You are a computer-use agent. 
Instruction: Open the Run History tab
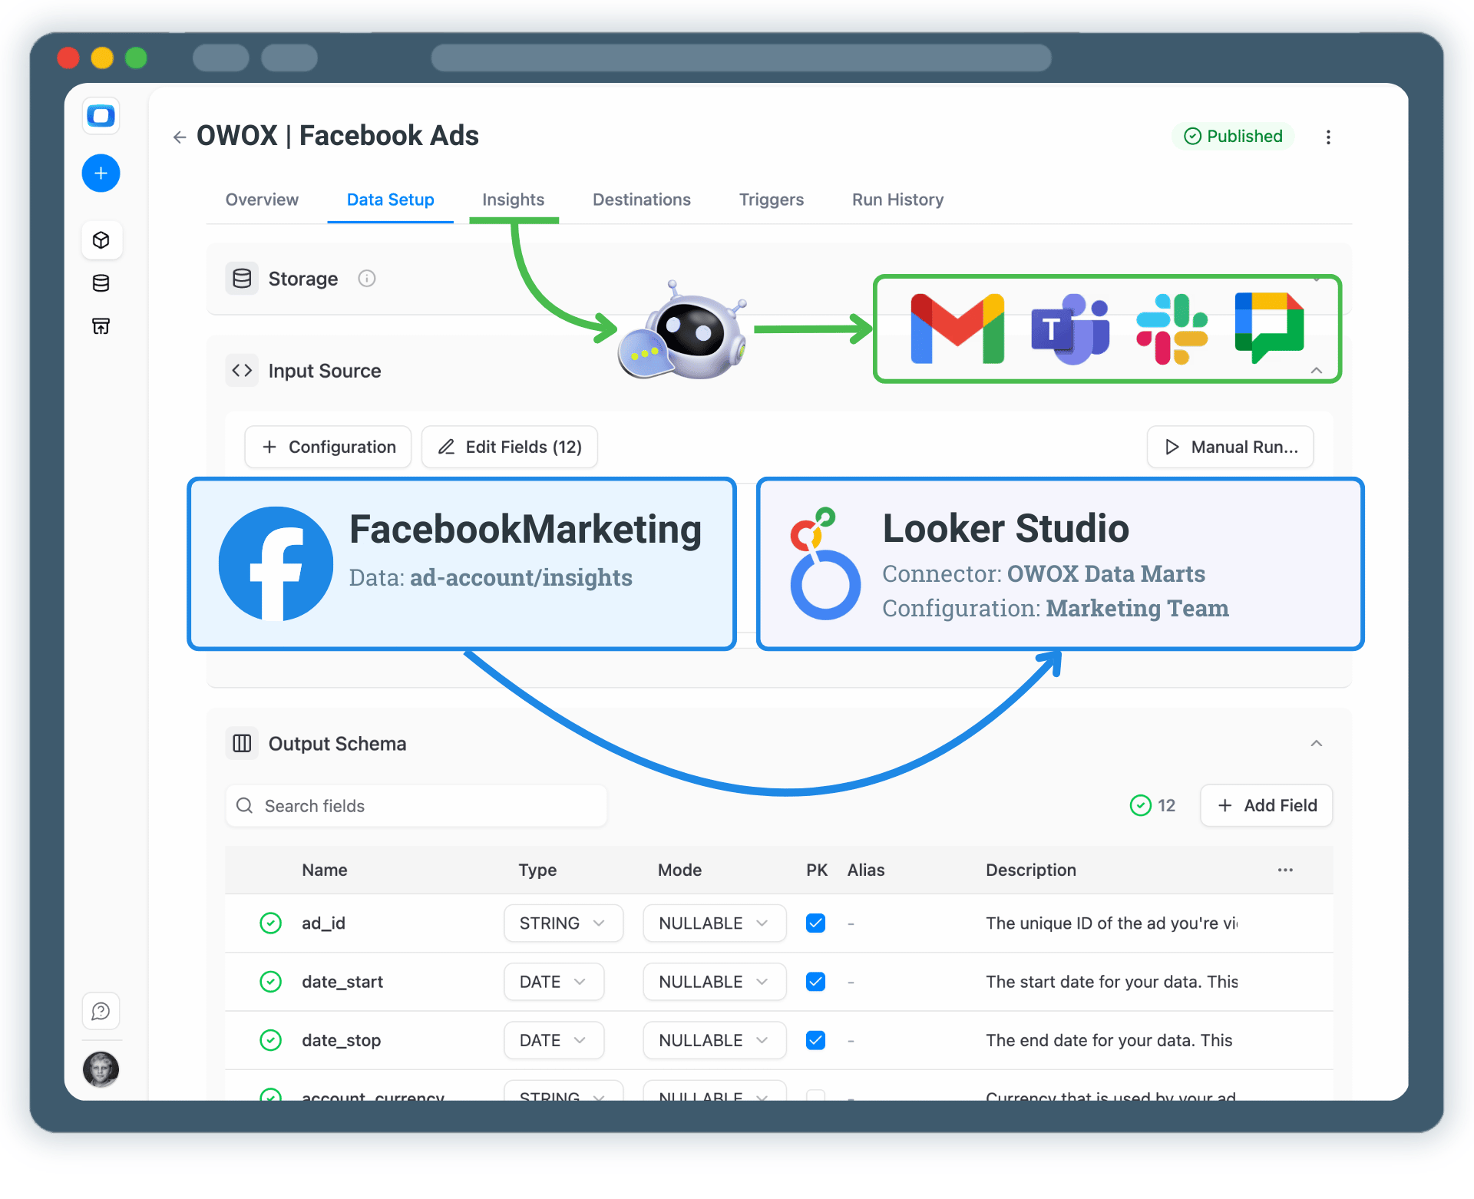point(897,200)
